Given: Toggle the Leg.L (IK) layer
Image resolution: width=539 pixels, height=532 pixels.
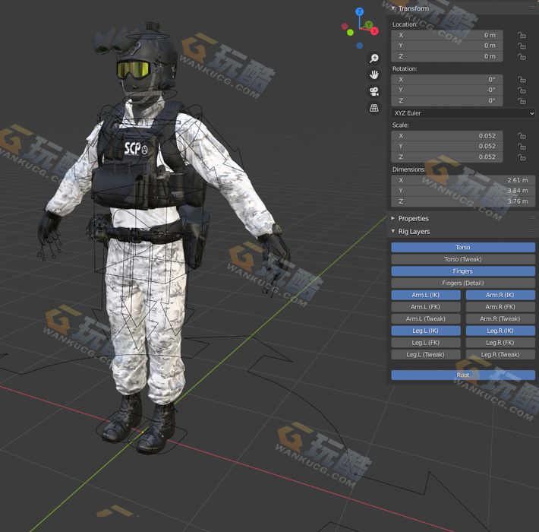Looking at the screenshot, I should pyautogui.click(x=426, y=331).
